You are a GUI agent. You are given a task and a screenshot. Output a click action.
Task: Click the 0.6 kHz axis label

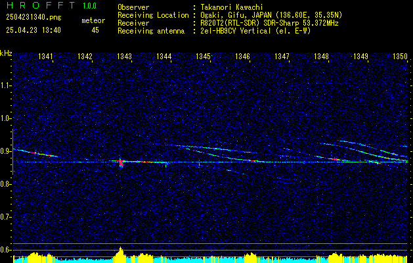[x=5, y=250]
